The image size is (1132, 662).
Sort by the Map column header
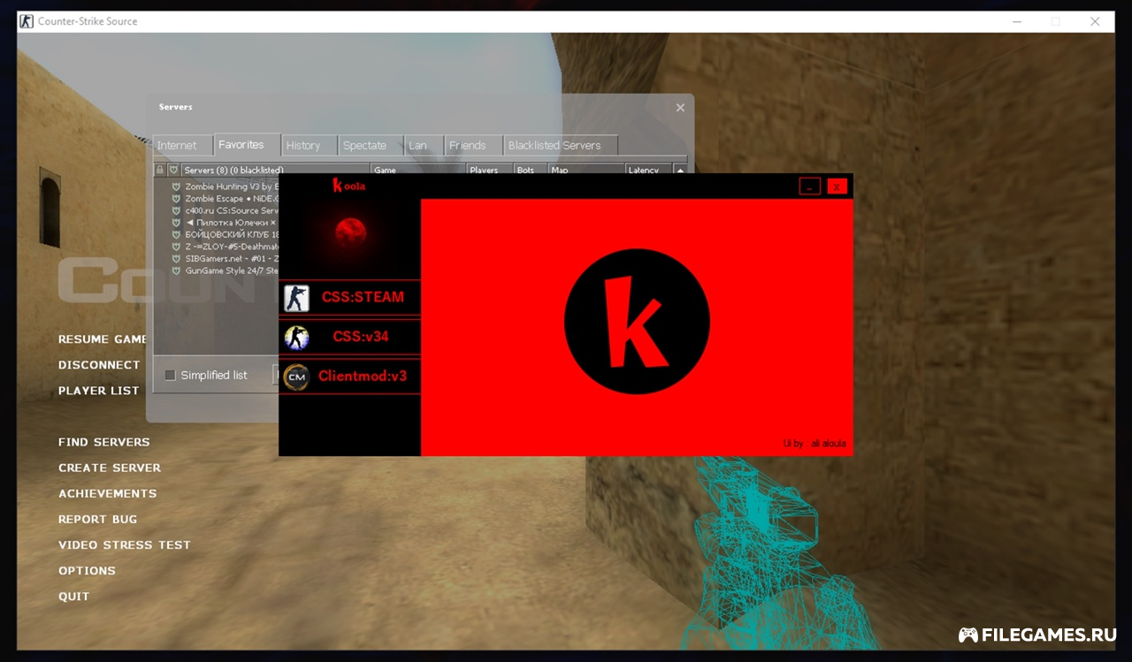coord(586,170)
